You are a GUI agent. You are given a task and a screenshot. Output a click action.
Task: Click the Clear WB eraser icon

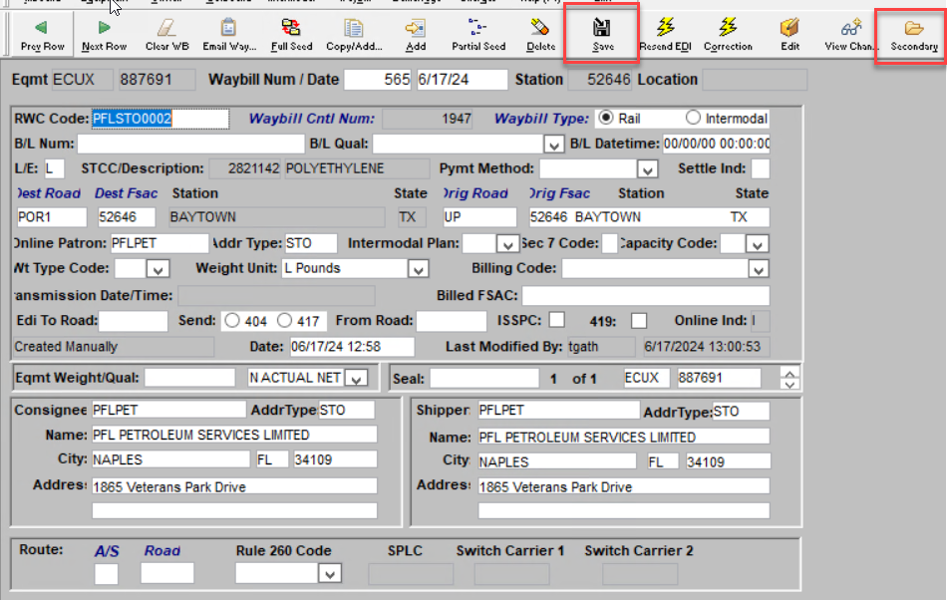(x=166, y=28)
